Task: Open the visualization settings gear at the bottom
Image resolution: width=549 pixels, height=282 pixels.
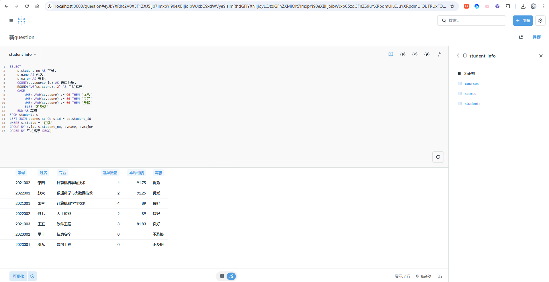Action: point(32,276)
